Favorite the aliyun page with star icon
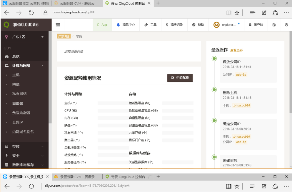 pos(237,186)
